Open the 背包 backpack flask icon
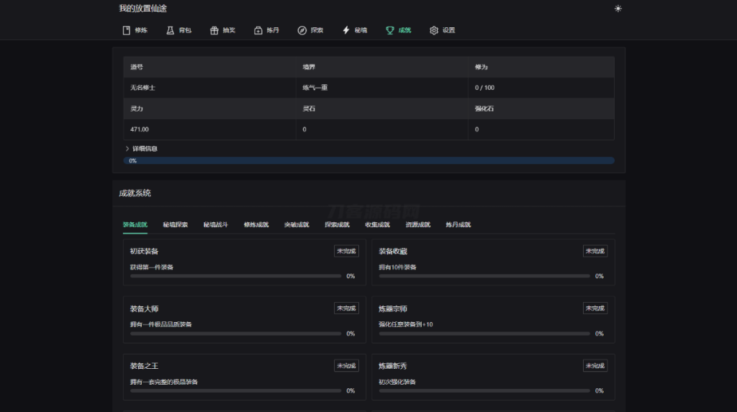 (x=170, y=30)
